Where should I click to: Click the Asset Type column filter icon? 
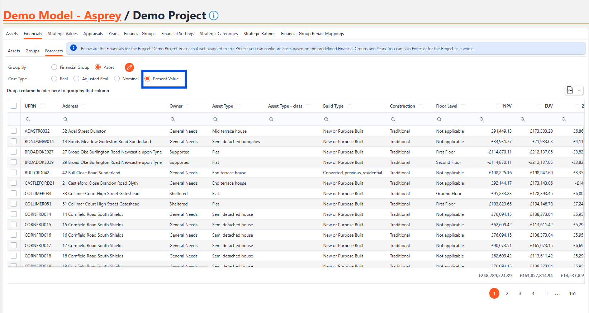click(239, 106)
